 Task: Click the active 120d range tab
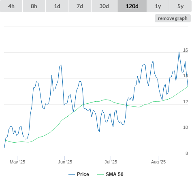(132, 6)
